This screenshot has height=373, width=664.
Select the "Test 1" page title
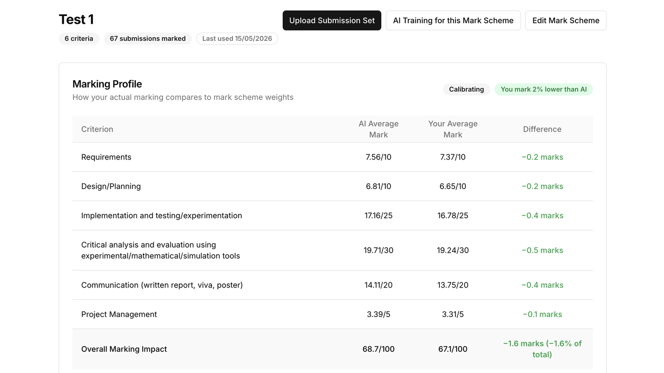76,20
